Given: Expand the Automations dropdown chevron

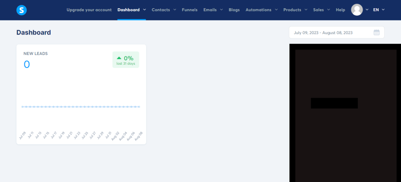Looking at the screenshot, I should point(276,10).
